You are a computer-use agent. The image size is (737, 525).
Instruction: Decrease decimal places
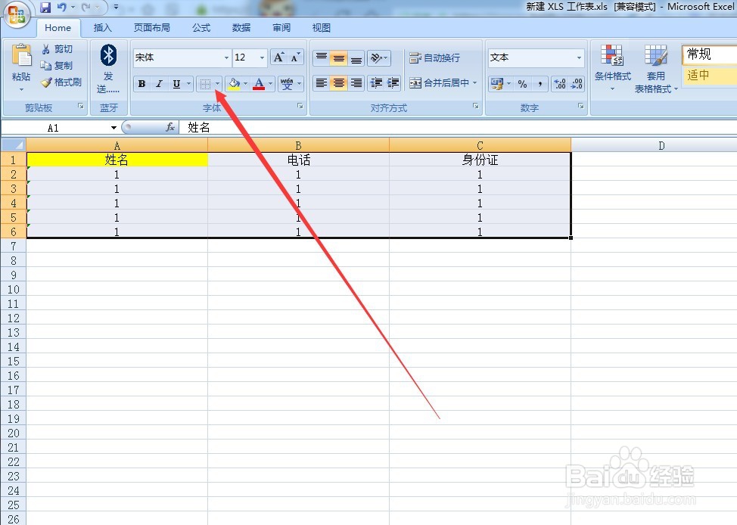[x=577, y=84]
